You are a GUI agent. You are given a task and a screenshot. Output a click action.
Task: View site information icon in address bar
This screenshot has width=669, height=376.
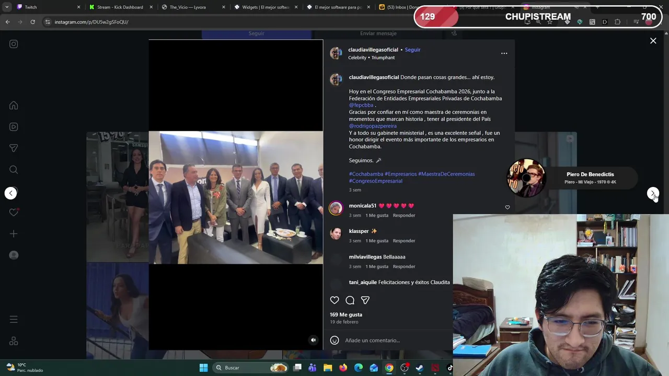(x=48, y=22)
